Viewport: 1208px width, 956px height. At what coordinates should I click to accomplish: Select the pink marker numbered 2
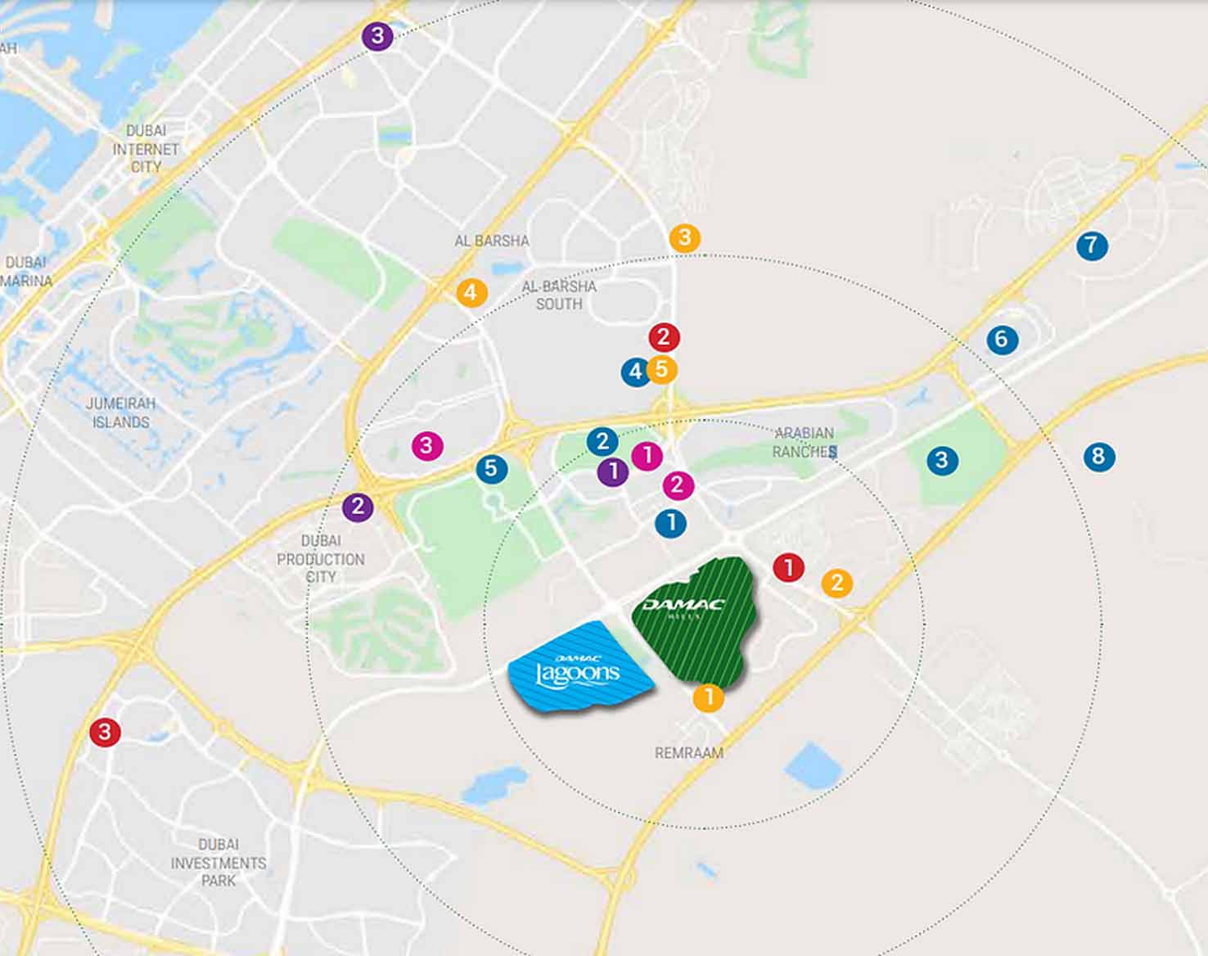(x=678, y=485)
